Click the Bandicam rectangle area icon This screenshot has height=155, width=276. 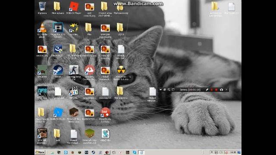173,90
